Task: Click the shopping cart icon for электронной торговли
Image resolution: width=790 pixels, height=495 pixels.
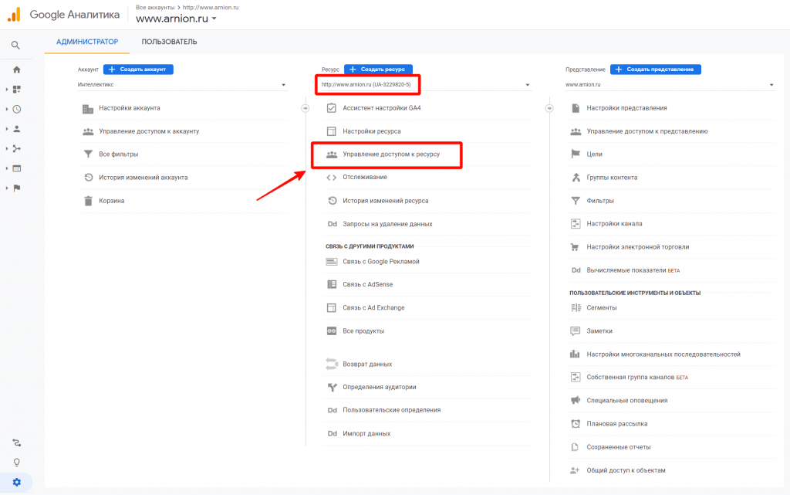Action: click(575, 247)
